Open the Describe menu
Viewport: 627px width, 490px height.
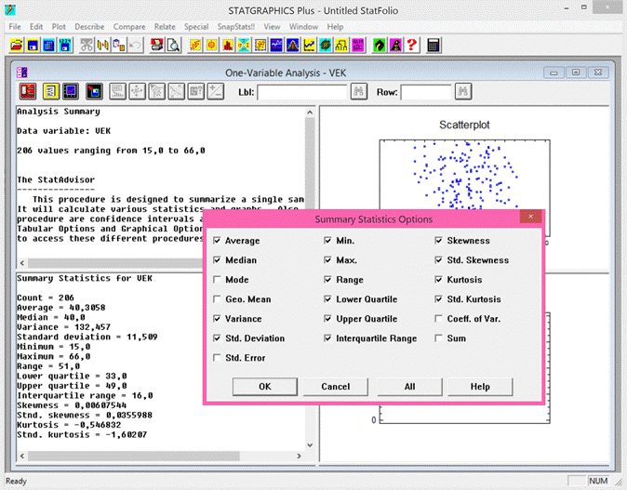click(x=89, y=27)
